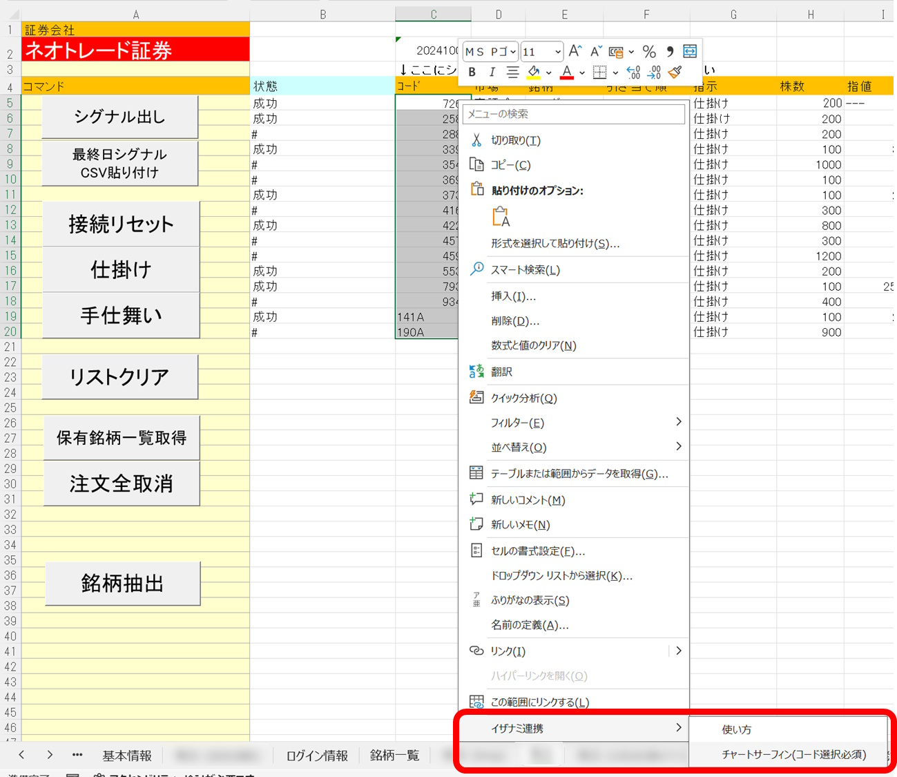Add 新しいメモ to cell
897x777 pixels.
pyautogui.click(x=574, y=525)
